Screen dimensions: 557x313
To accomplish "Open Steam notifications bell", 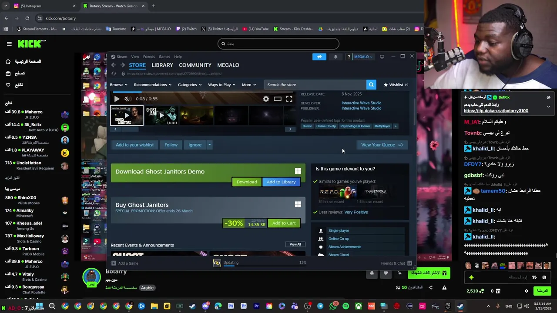I will pos(336,57).
